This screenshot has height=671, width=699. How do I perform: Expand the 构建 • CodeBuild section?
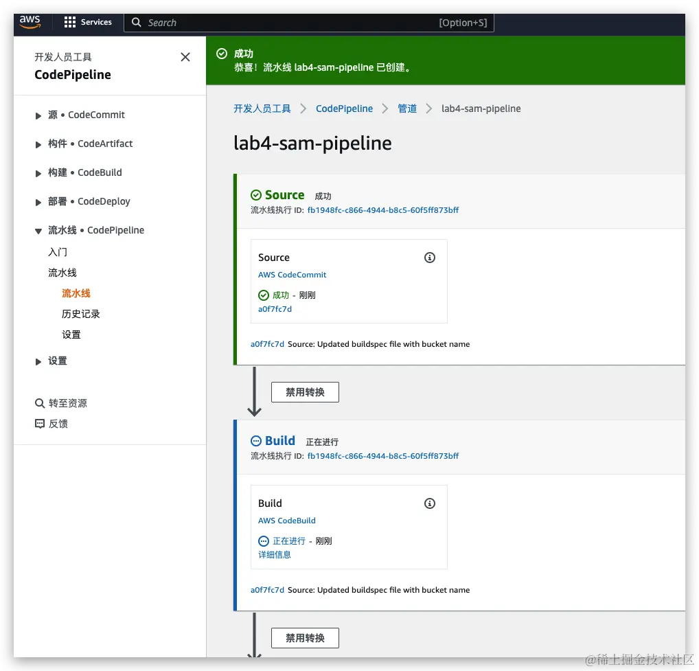click(38, 174)
